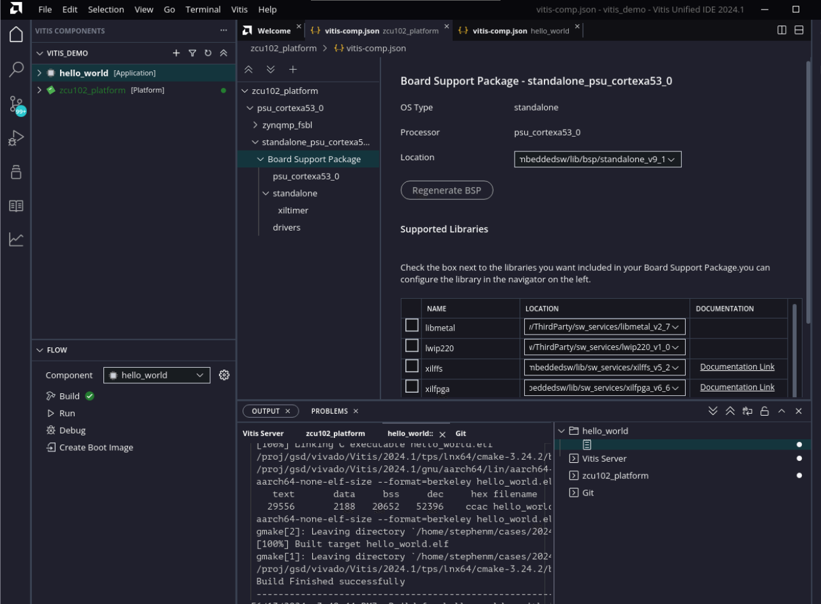Viewport: 821px width, 604px height.
Task: Click double-up arrows in output panel toolbar
Action: [730, 411]
